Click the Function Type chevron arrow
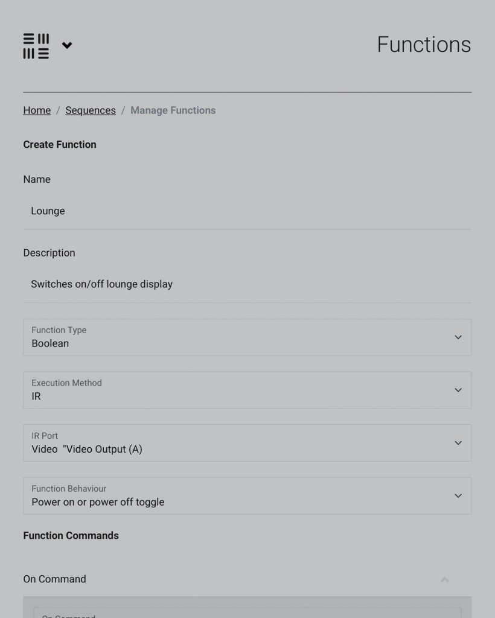 pyautogui.click(x=458, y=337)
